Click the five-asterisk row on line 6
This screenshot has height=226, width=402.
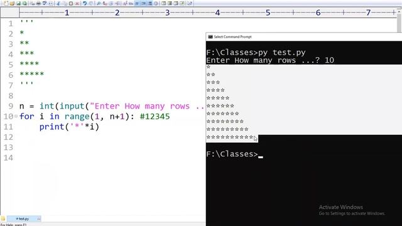[32, 74]
